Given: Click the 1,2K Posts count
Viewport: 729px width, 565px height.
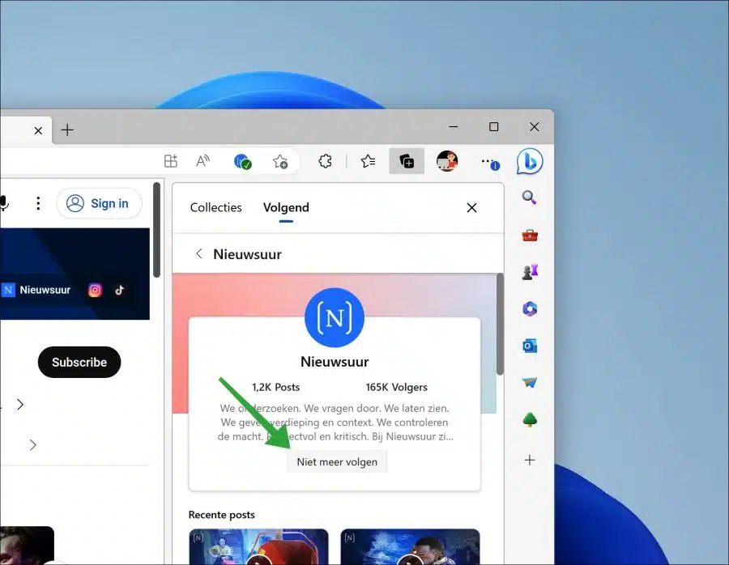Looking at the screenshot, I should (x=275, y=387).
